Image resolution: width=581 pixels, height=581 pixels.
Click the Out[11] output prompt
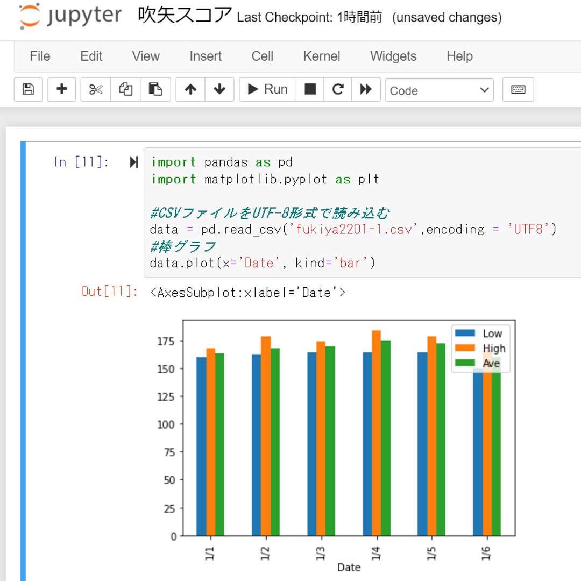click(x=109, y=291)
